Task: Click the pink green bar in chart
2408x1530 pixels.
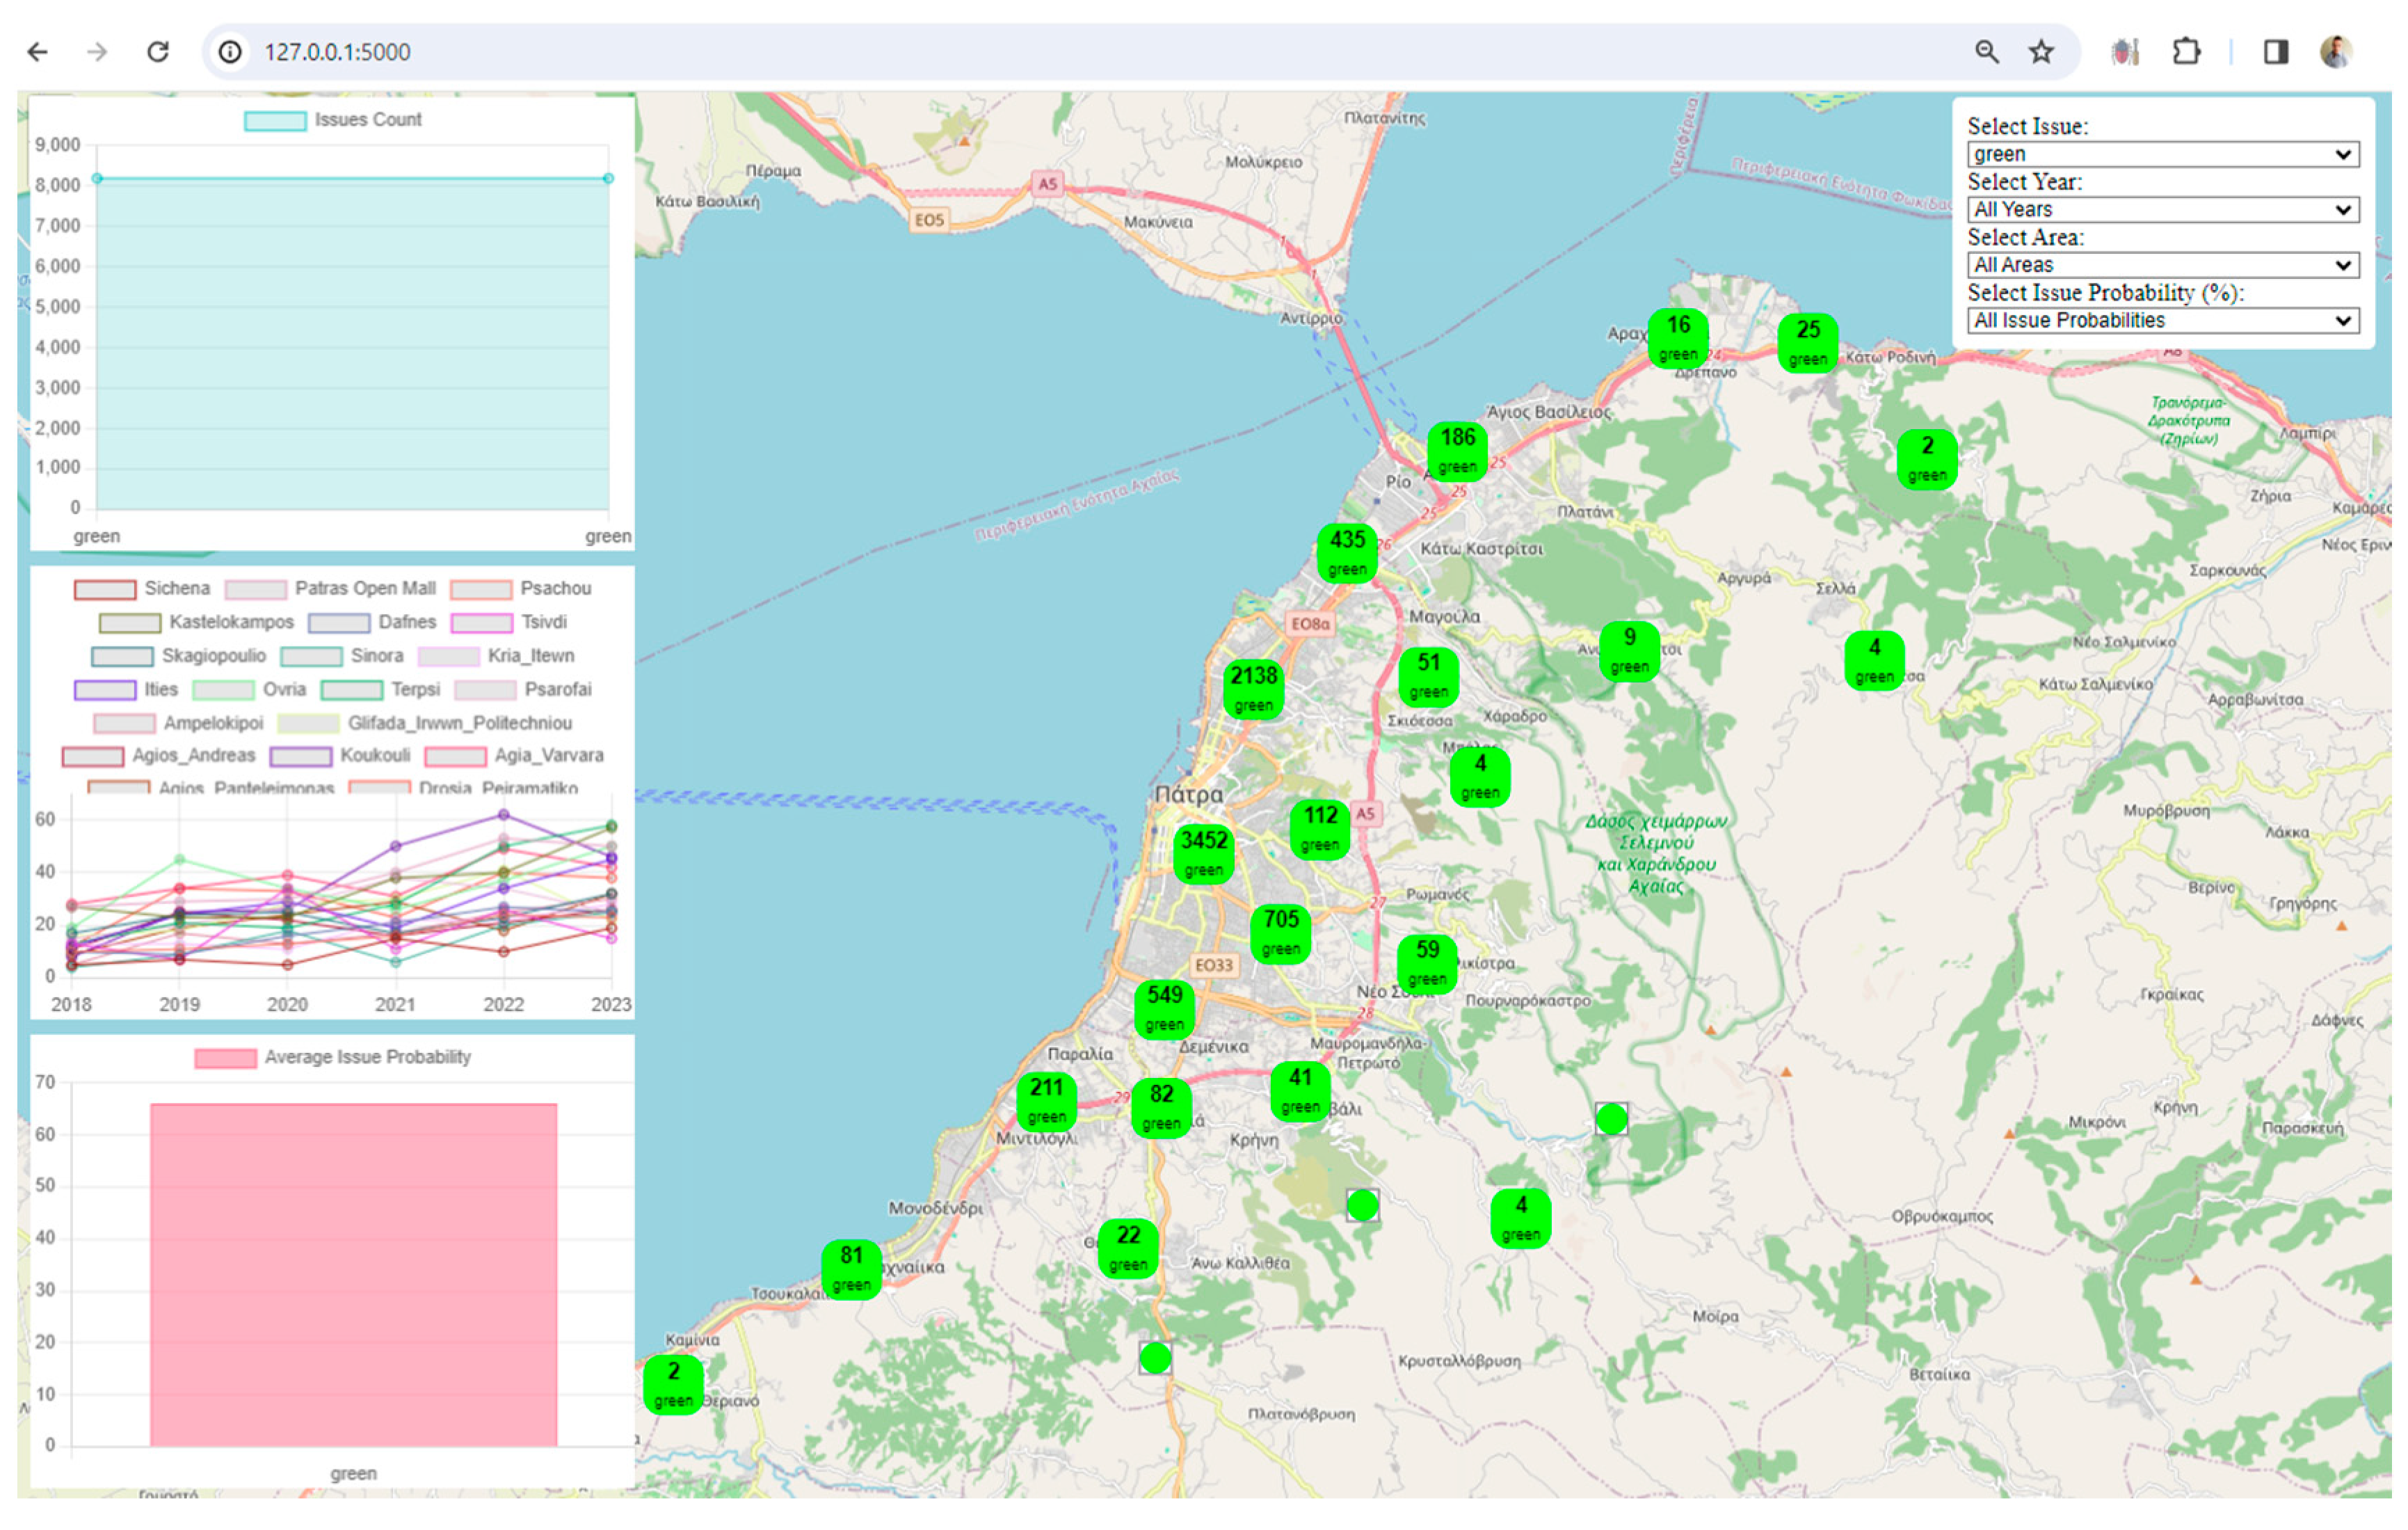Action: [x=353, y=1274]
